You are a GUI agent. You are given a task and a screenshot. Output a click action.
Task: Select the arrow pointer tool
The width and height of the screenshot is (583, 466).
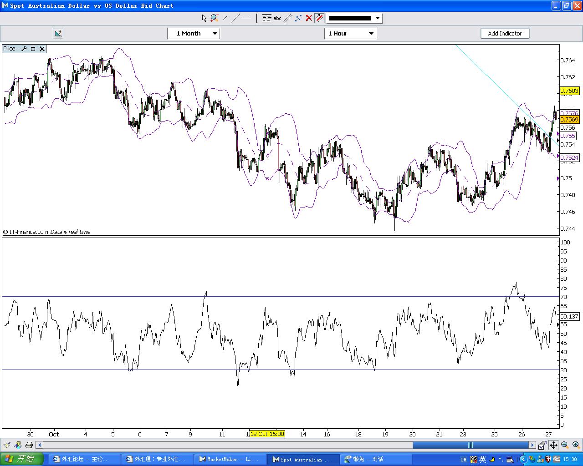coord(204,18)
